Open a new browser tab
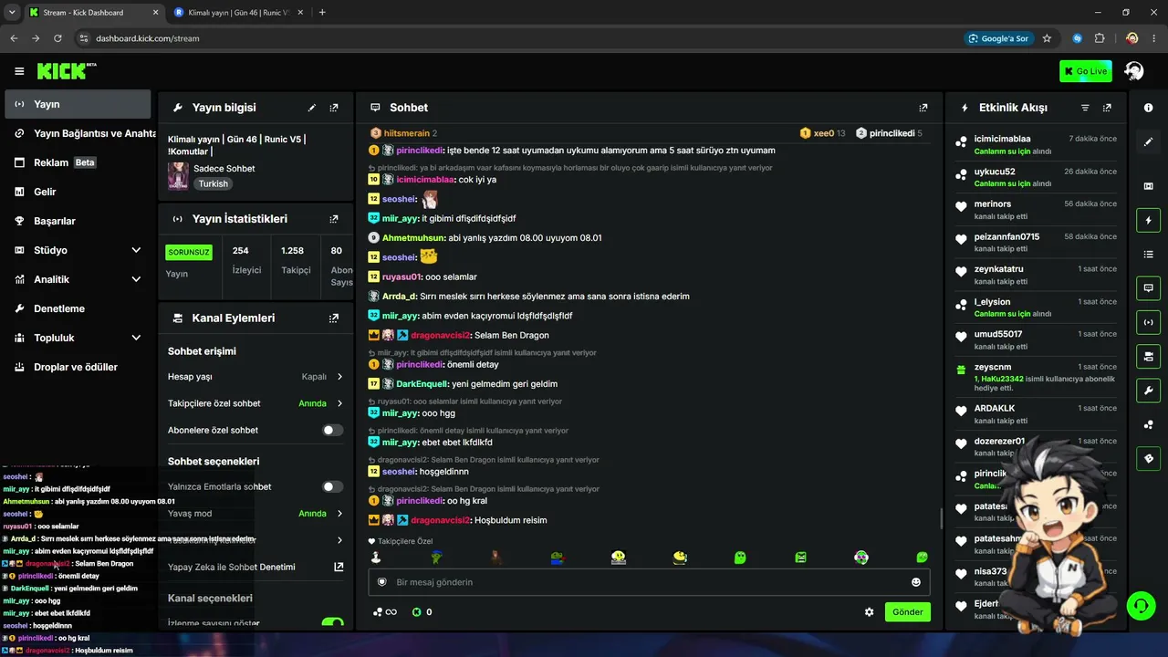 pyautogui.click(x=322, y=12)
